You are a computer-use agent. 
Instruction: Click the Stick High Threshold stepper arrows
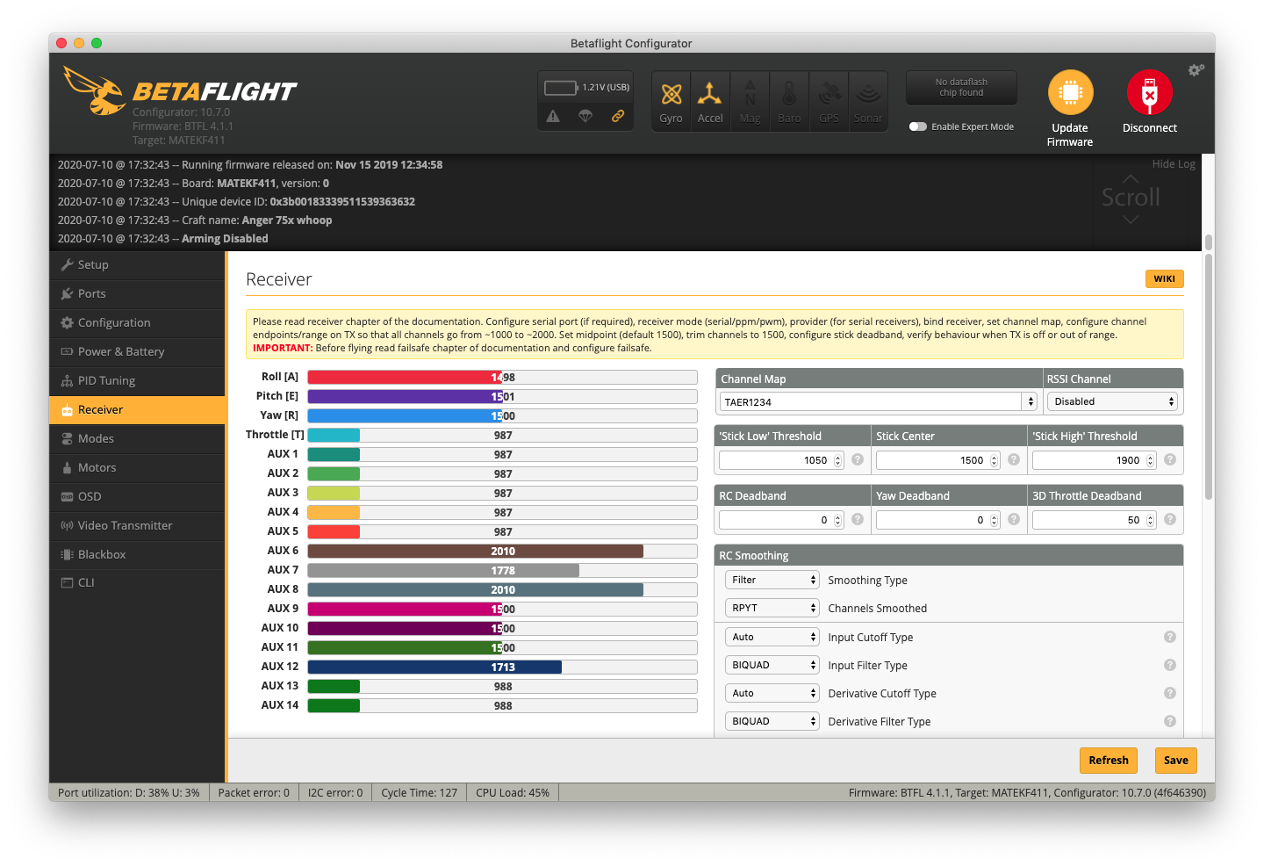coord(1150,460)
